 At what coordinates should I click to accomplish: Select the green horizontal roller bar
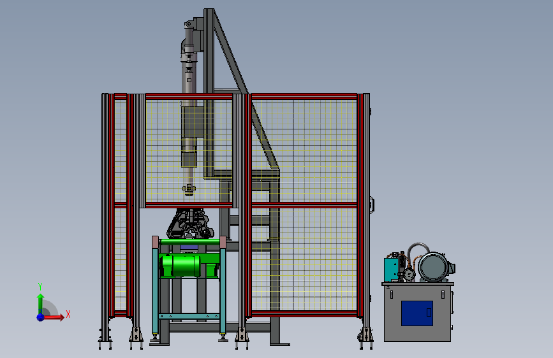pos(189,241)
